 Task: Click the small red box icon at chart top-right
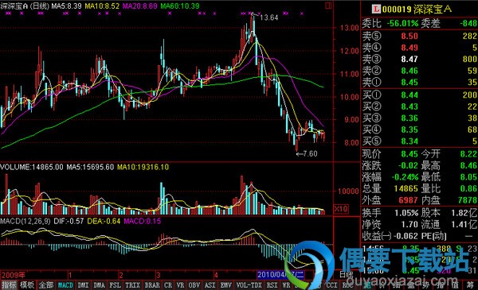point(328,6)
